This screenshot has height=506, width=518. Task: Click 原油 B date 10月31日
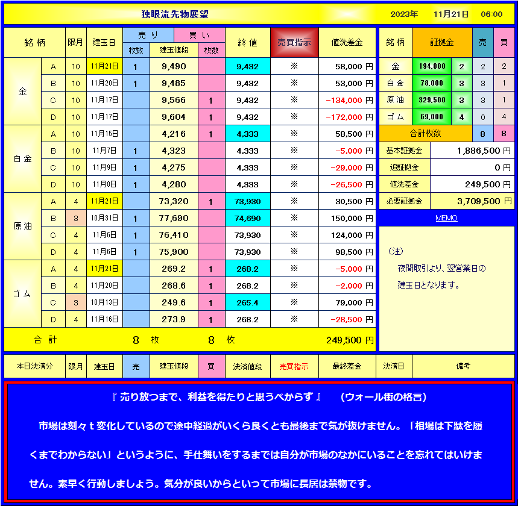104,218
